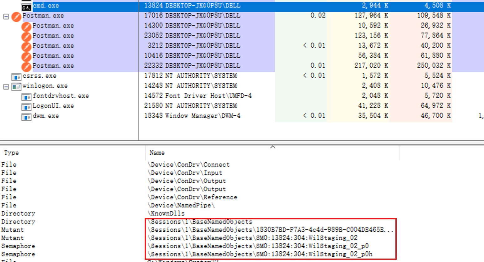The height and width of the screenshot is (262, 484).
Task: Select the '\KnownDlls' directory handle
Action: coord(166,213)
